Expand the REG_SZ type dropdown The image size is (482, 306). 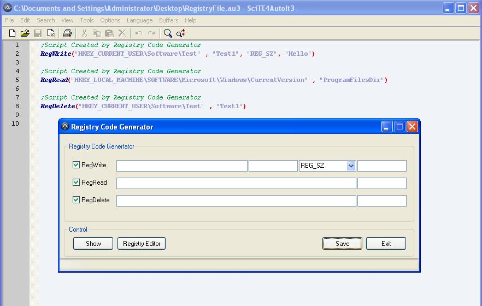click(x=351, y=166)
